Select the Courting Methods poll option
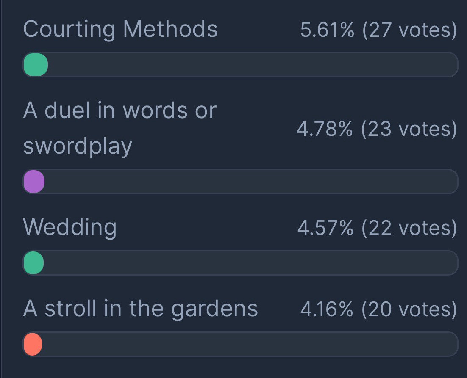The image size is (467, 378). point(120,29)
